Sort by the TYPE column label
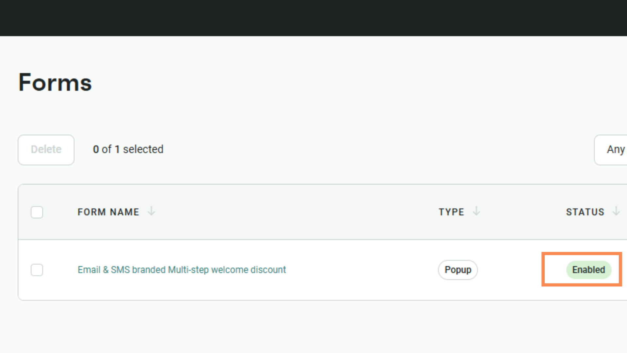Viewport: 627px width, 353px height. pyautogui.click(x=451, y=212)
